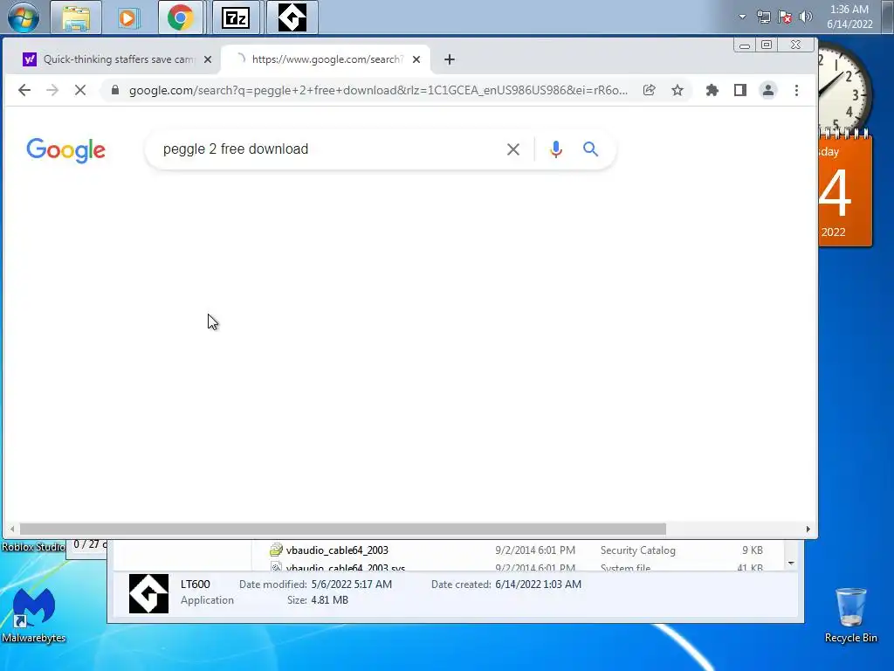Show hidden tray icons arrow
Image resolution: width=894 pixels, height=671 pixels.
point(742,17)
